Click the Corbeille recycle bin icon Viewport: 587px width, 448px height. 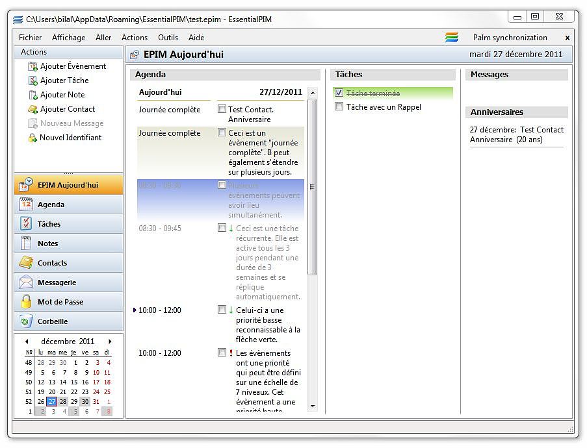click(x=26, y=321)
